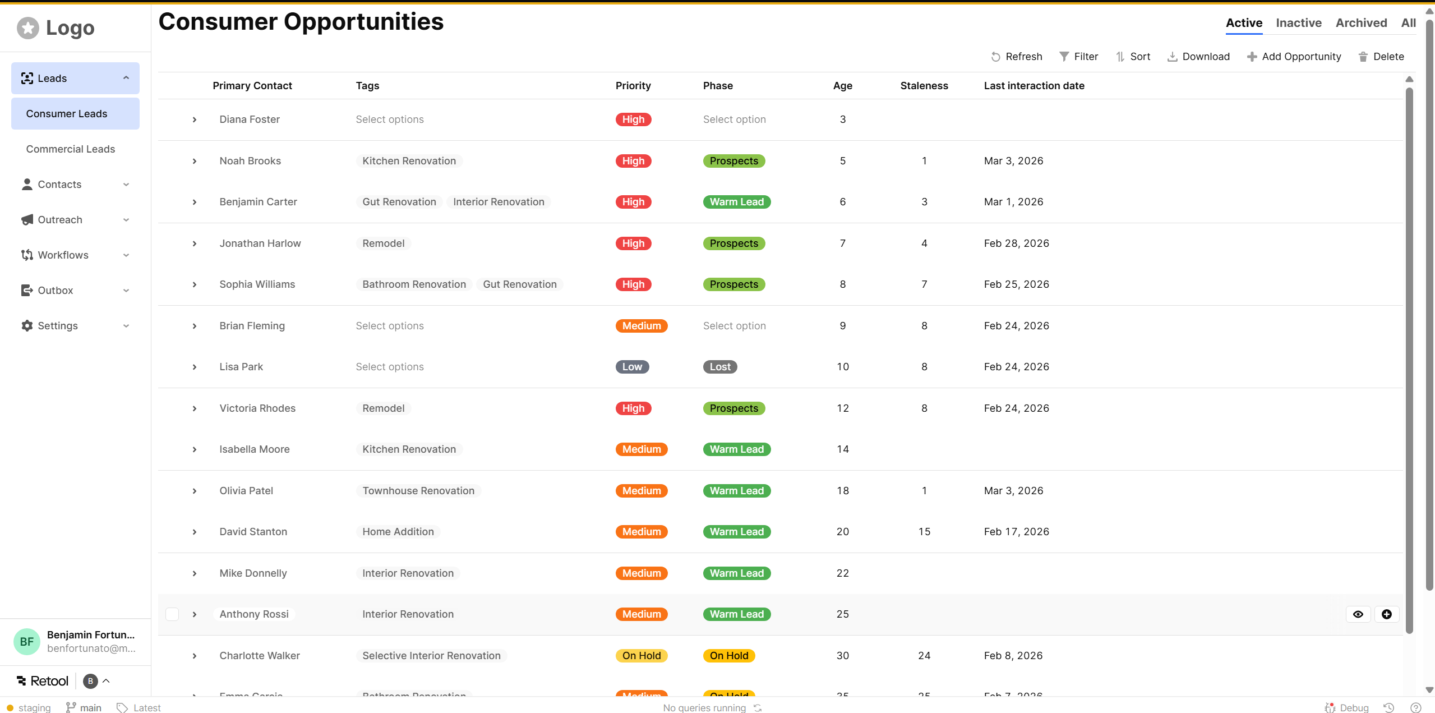Click the table's vertical scrollbar thumb
Viewport: 1435px width, 713px height.
coord(1409,359)
